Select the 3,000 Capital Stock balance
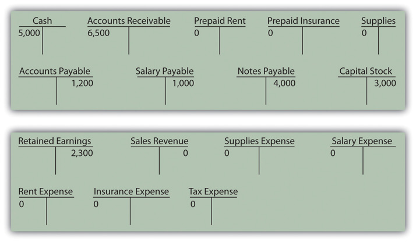Image resolution: width=416 pixels, height=242 pixels. point(385,83)
